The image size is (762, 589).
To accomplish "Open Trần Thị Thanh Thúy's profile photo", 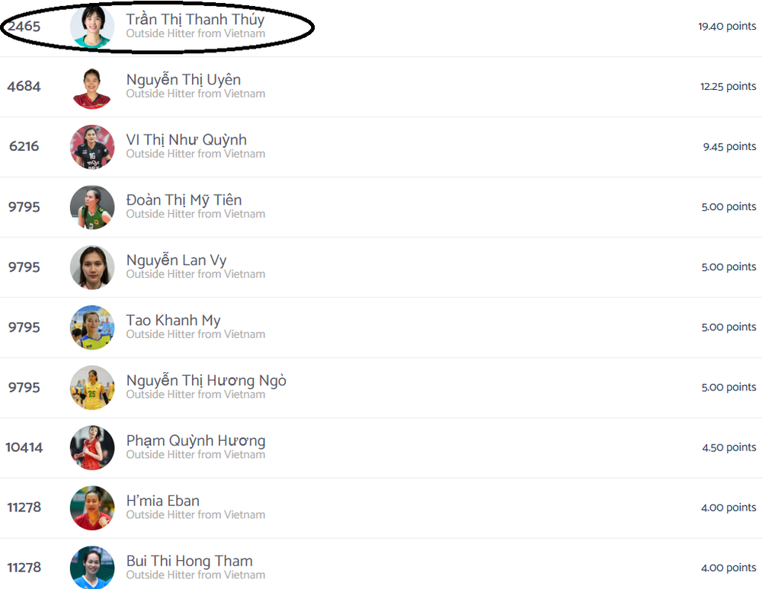I will [x=92, y=26].
